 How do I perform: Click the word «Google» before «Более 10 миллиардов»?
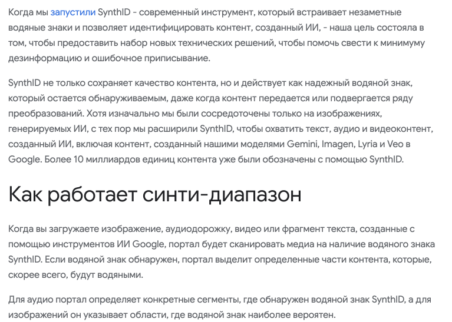pos(25,160)
